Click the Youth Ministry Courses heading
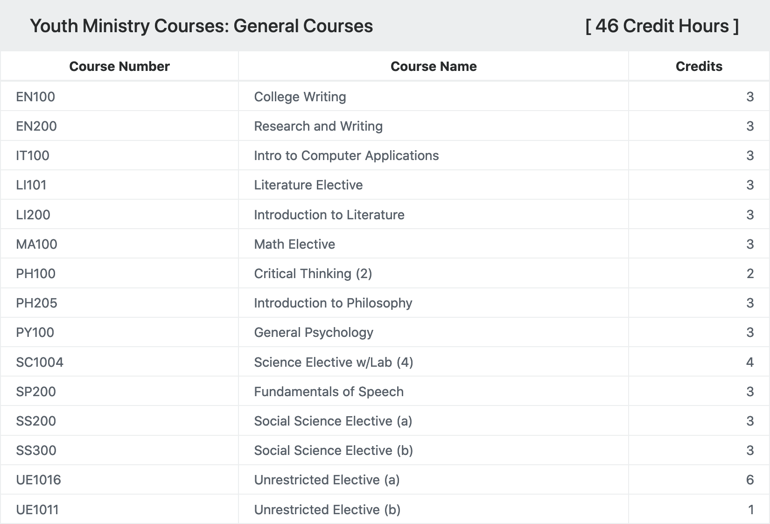Screen dimensions: 770x524 (x=202, y=26)
